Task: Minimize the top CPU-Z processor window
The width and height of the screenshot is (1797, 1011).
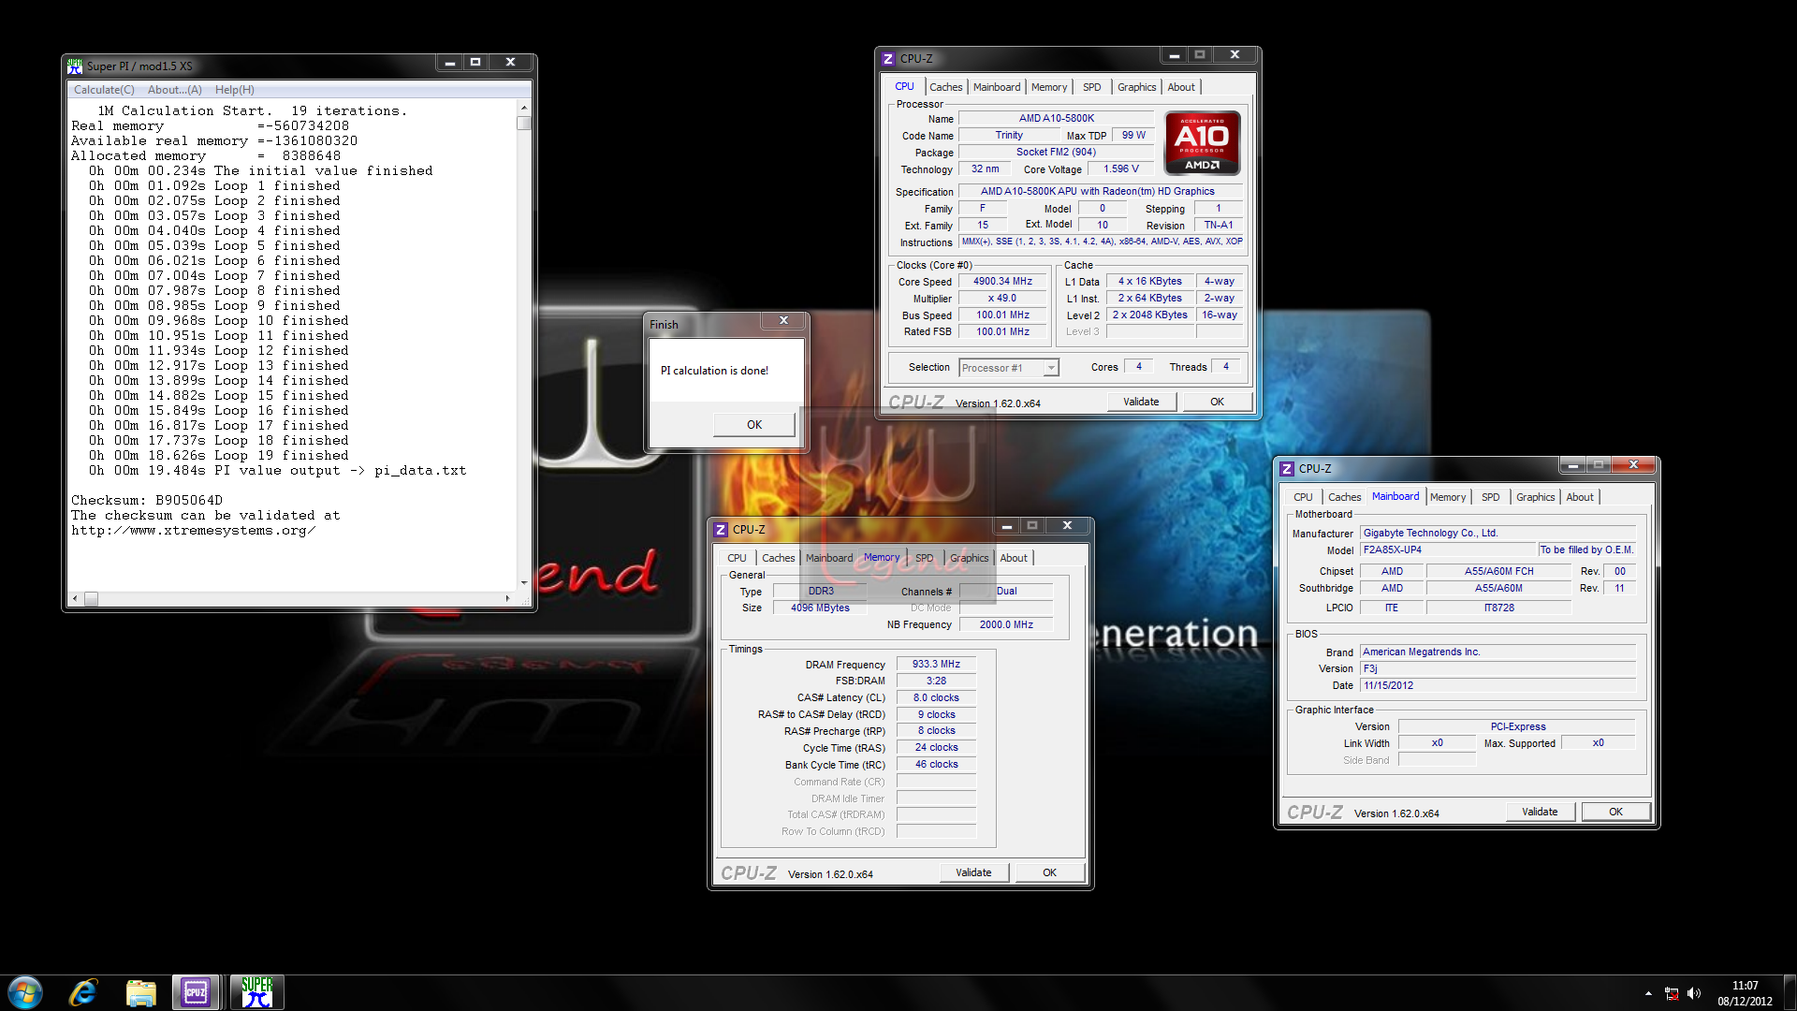Action: click(1174, 55)
